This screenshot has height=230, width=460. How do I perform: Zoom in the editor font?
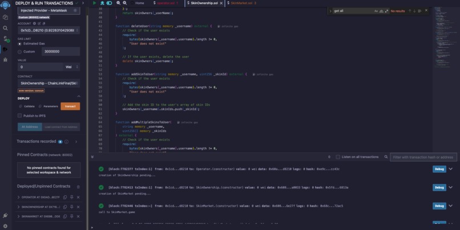124,3
